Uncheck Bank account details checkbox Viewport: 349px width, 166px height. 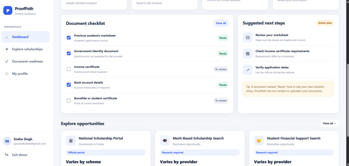point(69,85)
